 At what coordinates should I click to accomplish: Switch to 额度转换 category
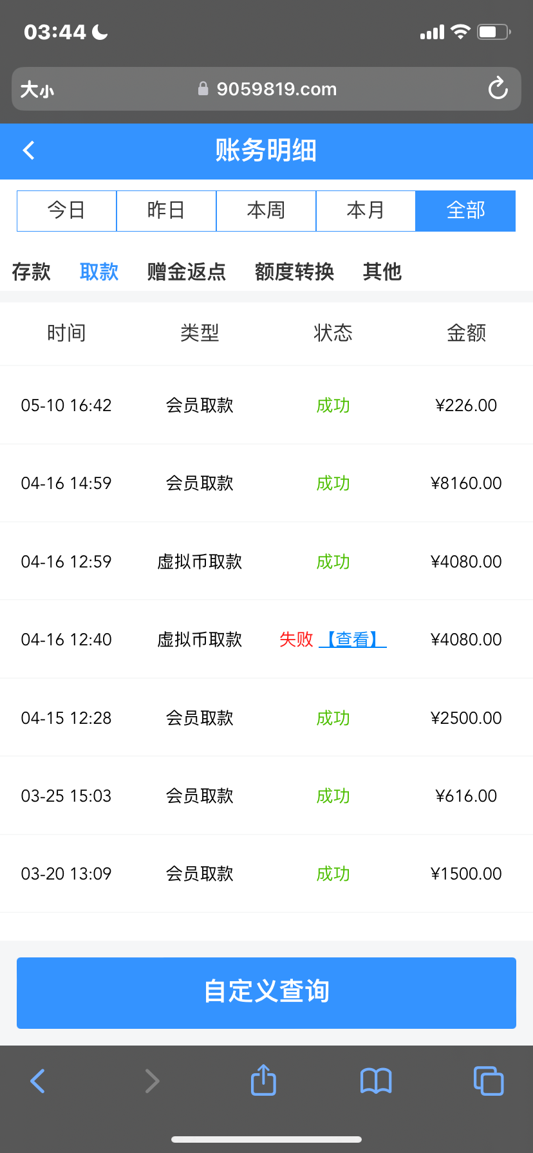coord(294,272)
